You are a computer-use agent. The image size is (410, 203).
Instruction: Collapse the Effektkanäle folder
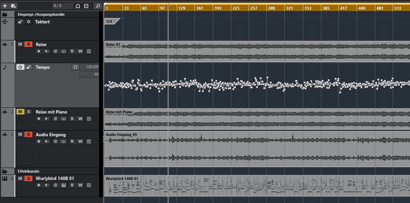(x=5, y=171)
